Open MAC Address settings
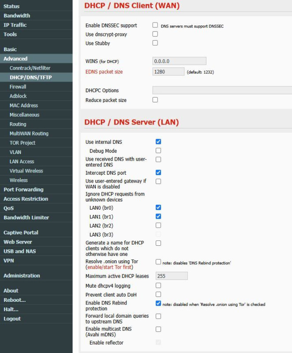This screenshot has height=353, width=292. pyautogui.click(x=36, y=105)
